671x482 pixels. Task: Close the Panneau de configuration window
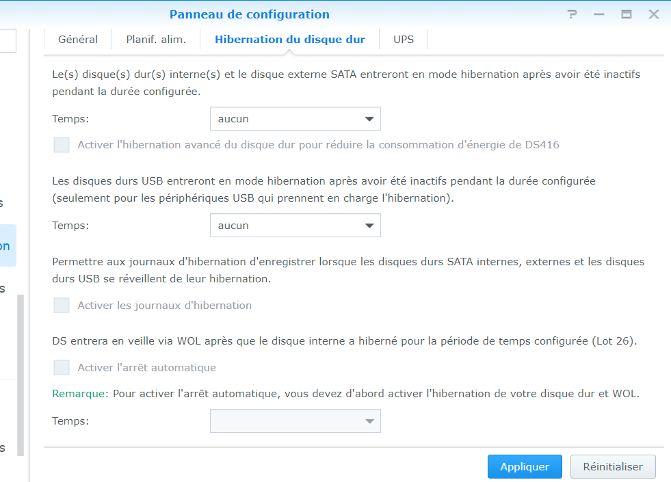tap(653, 14)
